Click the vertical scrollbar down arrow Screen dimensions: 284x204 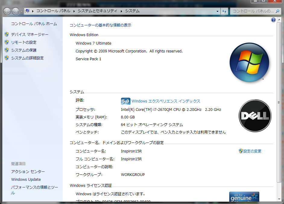click(279, 199)
